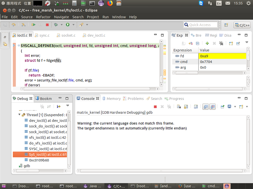253x189 pixels.
Task: Open Display Selected Console dropdown arrow
Action: [x=235, y=107]
